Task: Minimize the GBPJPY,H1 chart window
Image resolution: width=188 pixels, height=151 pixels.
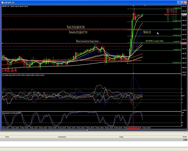Action: click(179, 2)
